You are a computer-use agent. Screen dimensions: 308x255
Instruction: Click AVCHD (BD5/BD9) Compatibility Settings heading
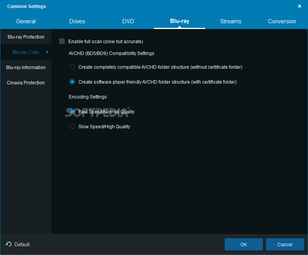[111, 53]
